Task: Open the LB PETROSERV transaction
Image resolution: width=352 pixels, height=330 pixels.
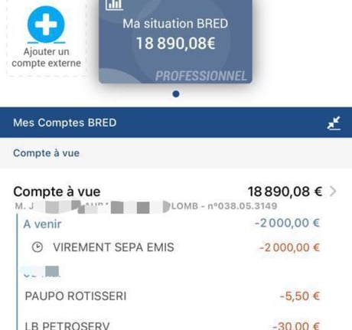Action: coord(172,325)
